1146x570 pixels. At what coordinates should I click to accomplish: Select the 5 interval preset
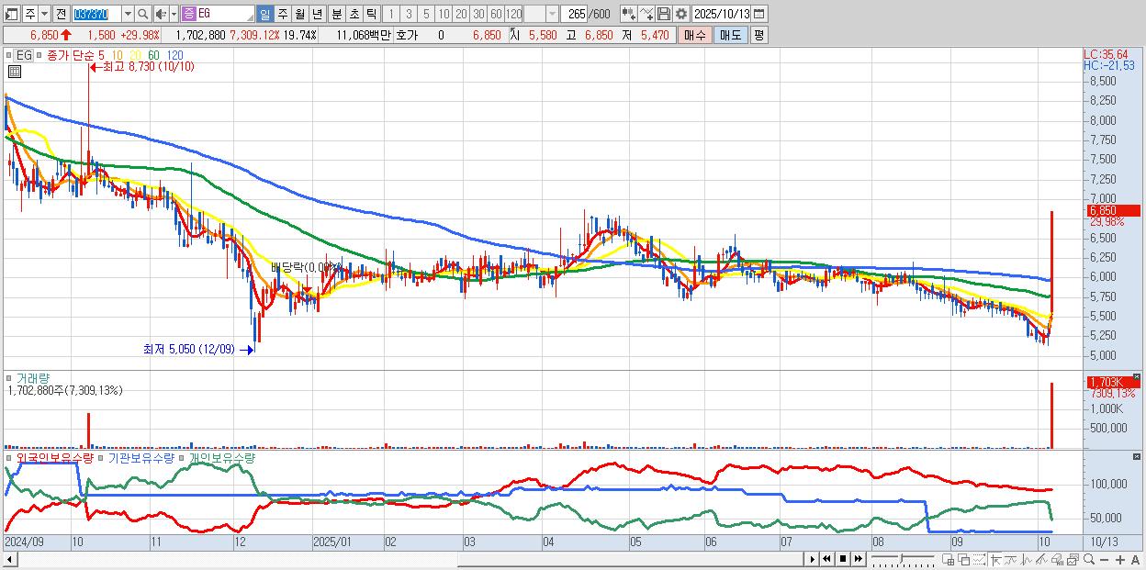(426, 14)
